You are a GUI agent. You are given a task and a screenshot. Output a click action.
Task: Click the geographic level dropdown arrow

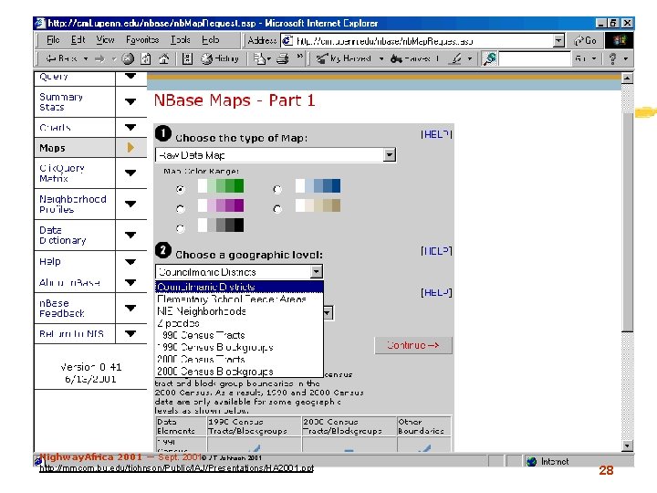[317, 272]
